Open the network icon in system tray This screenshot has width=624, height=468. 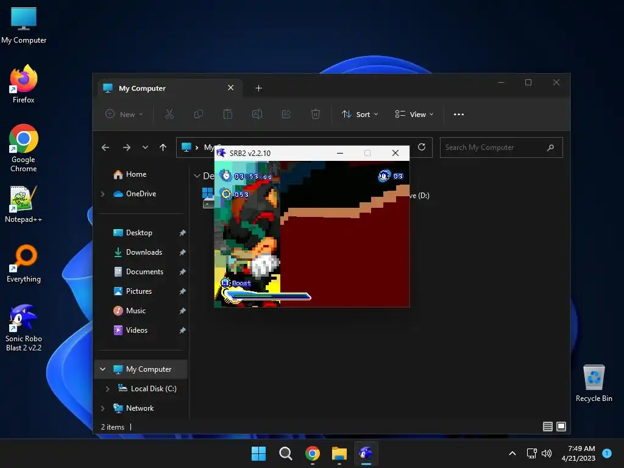(531, 453)
